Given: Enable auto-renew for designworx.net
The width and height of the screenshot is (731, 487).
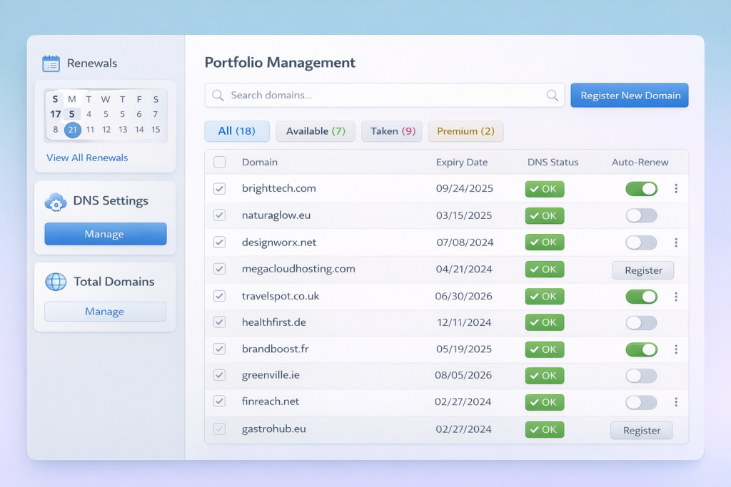Looking at the screenshot, I should [642, 242].
